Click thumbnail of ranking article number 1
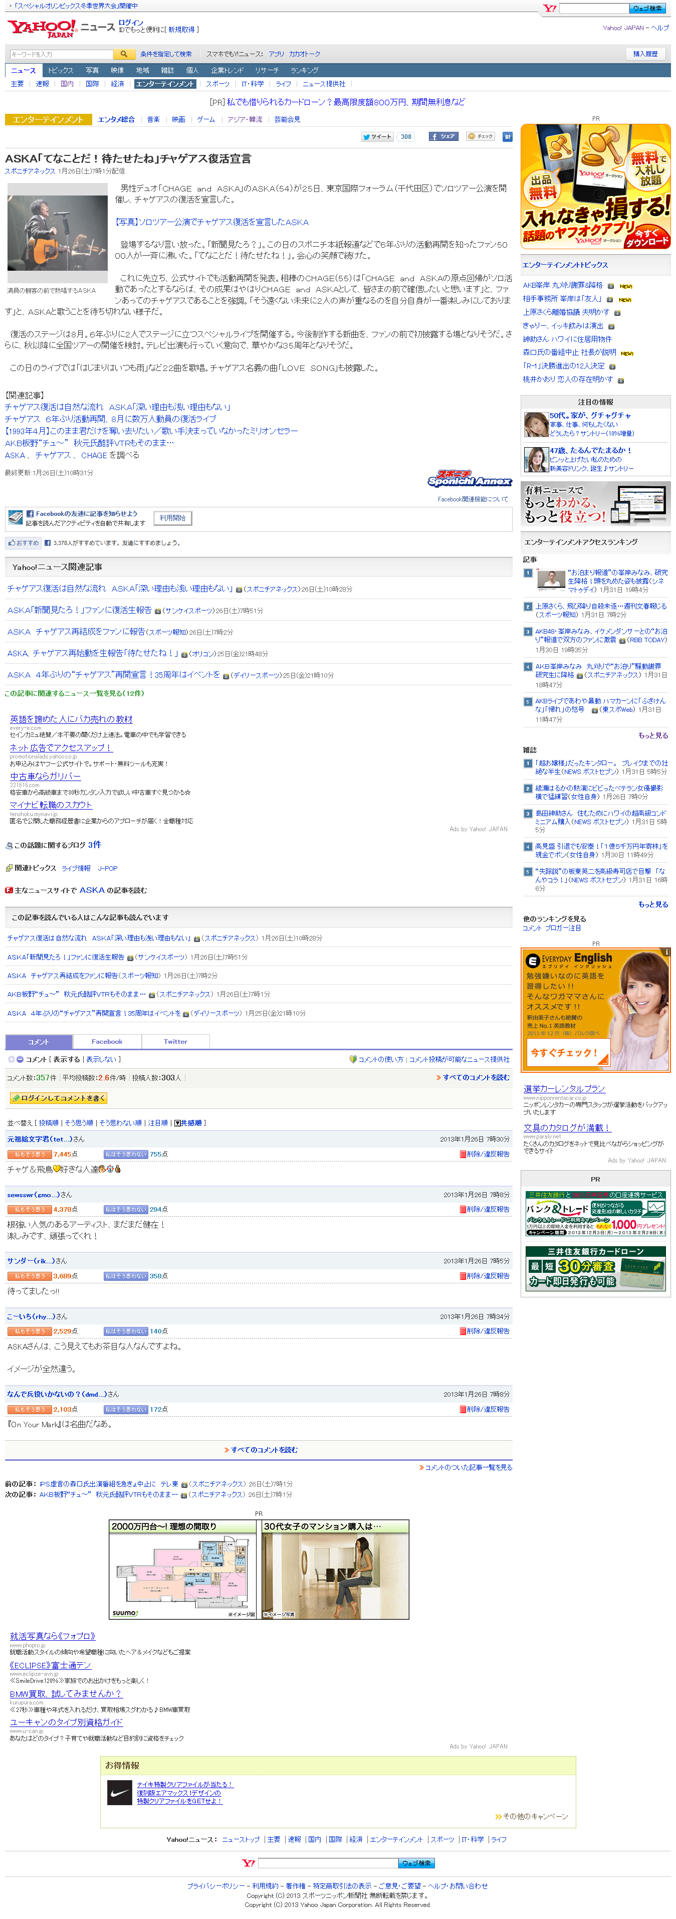Image resolution: width=676 pixels, height=1919 pixels. pyautogui.click(x=551, y=581)
